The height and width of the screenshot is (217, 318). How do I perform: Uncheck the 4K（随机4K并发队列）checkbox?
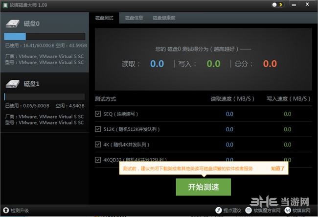98,145
